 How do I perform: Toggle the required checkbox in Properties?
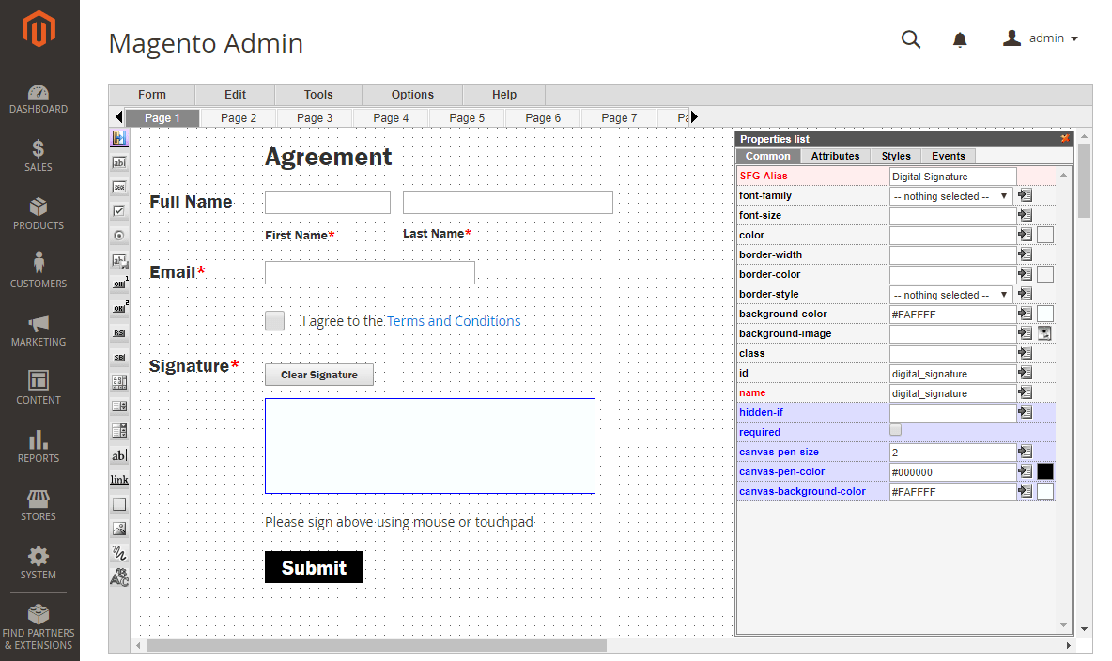895,429
